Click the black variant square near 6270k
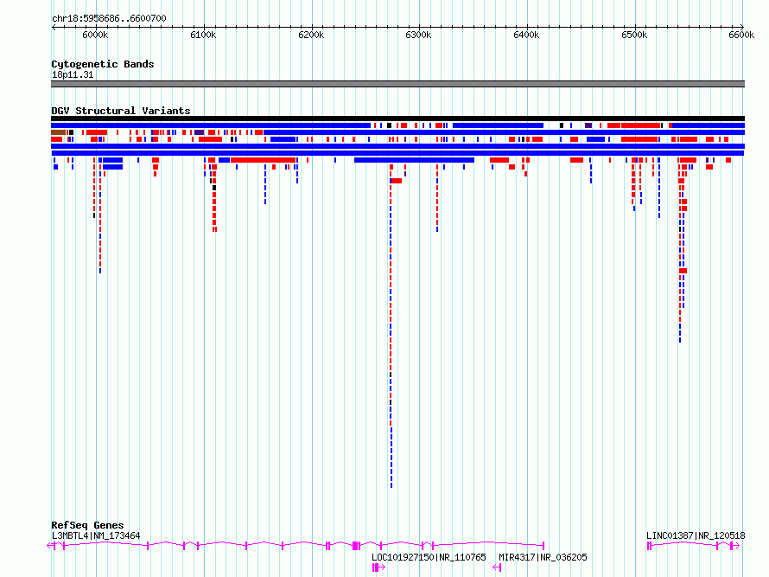Viewport: 769px width, 577px height. [390, 125]
